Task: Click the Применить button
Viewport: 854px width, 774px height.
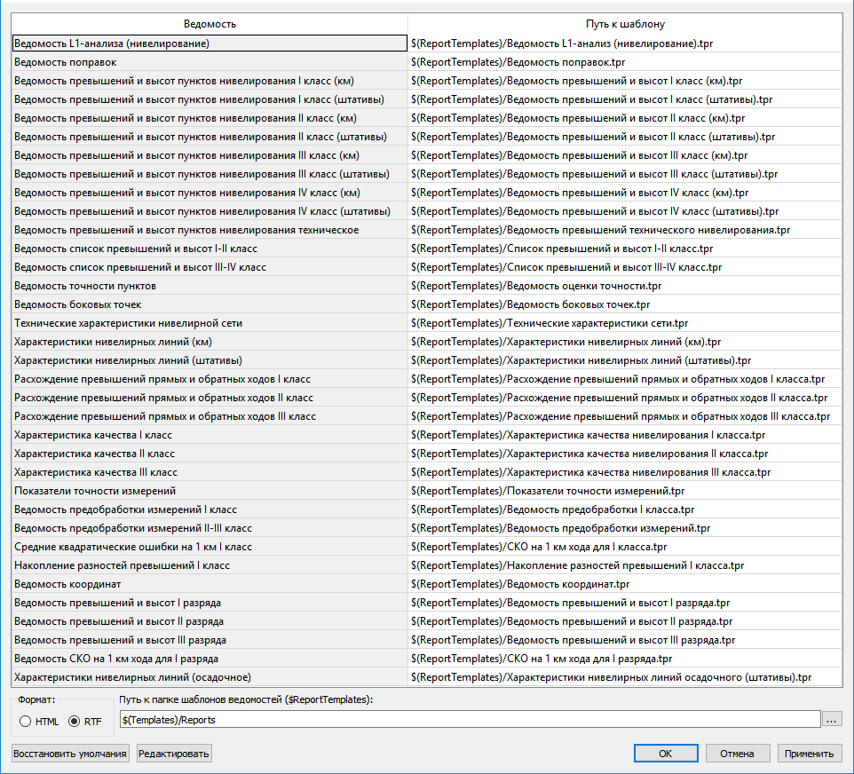Action: click(x=809, y=754)
